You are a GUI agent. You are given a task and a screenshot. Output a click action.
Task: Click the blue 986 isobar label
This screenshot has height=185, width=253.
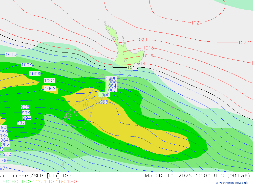tap(4, 136)
